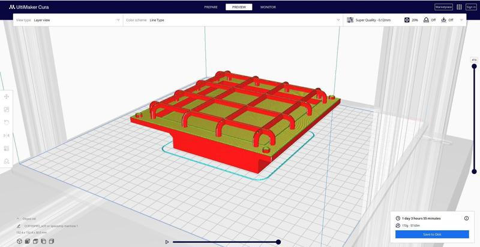Click the Super Quality 0.12mm profile text

pyautogui.click(x=373, y=20)
